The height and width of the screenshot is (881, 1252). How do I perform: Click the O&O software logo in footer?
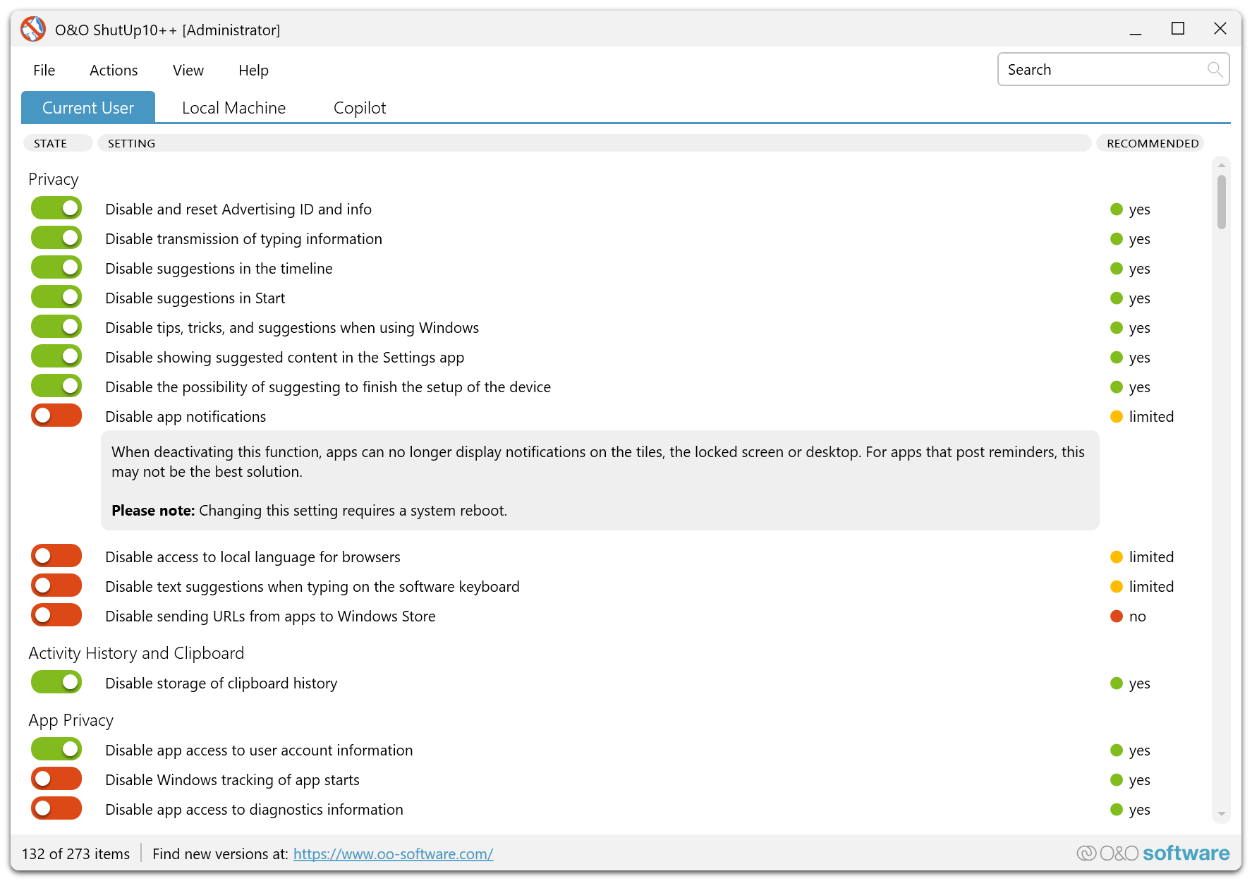[x=1153, y=853]
